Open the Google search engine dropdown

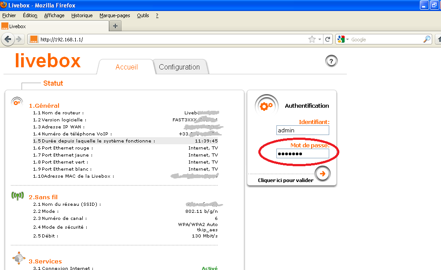coord(348,39)
